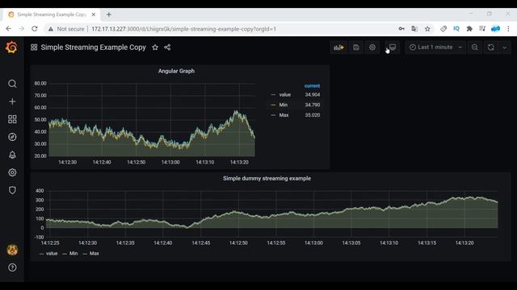This screenshot has width=517, height=290.
Task: Open the Explore compass sidebar icon
Action: (12, 137)
